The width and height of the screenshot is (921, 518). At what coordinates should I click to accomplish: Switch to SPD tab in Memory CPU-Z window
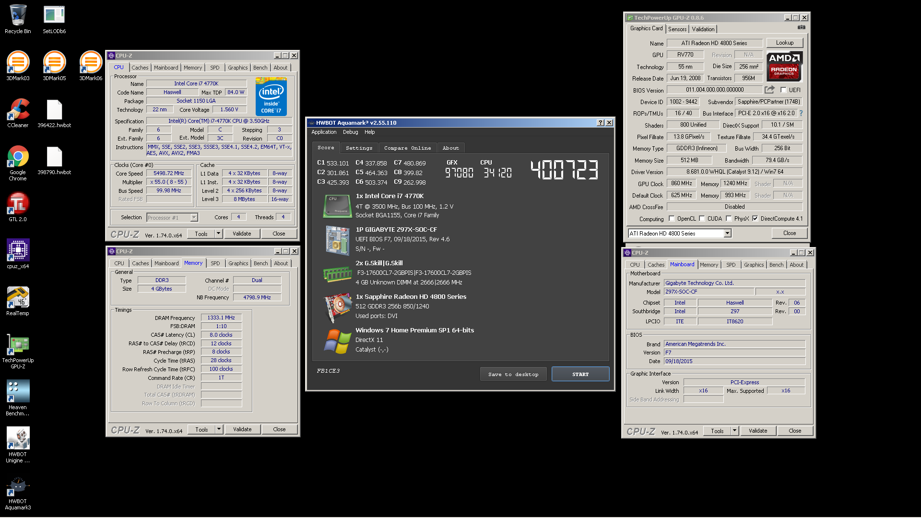215,263
